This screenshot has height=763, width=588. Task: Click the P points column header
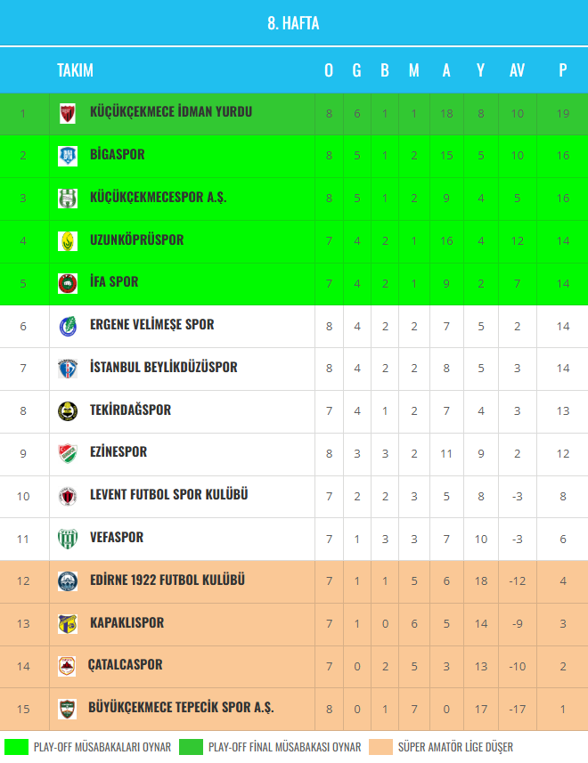[x=562, y=70]
